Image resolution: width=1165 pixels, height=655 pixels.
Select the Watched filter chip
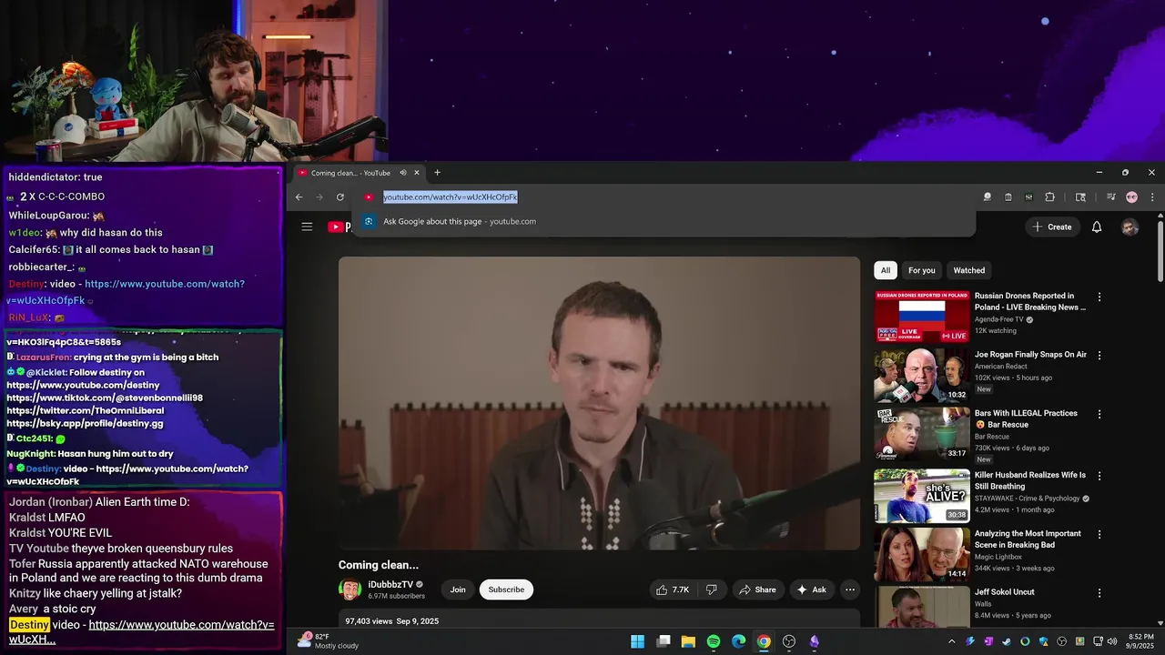[x=968, y=270]
